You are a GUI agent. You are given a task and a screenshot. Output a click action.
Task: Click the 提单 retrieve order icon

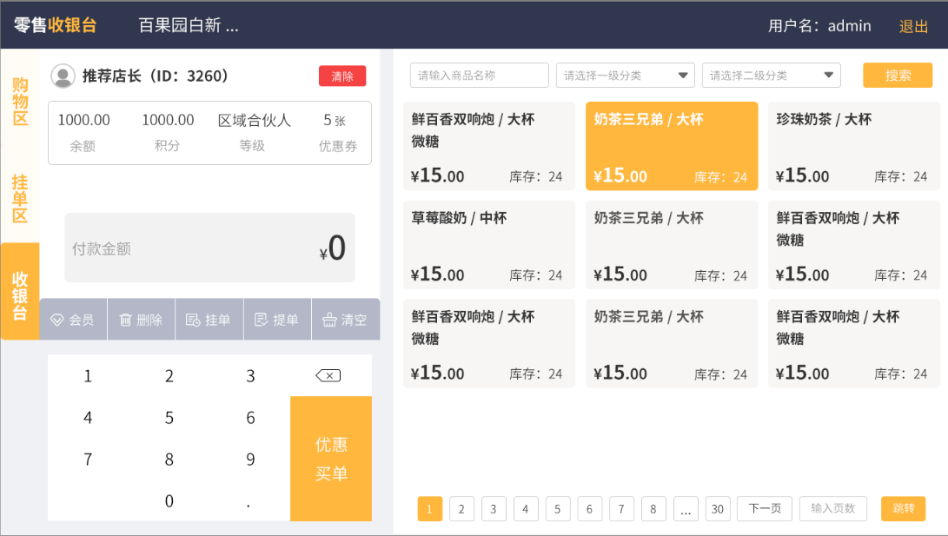[261, 320]
